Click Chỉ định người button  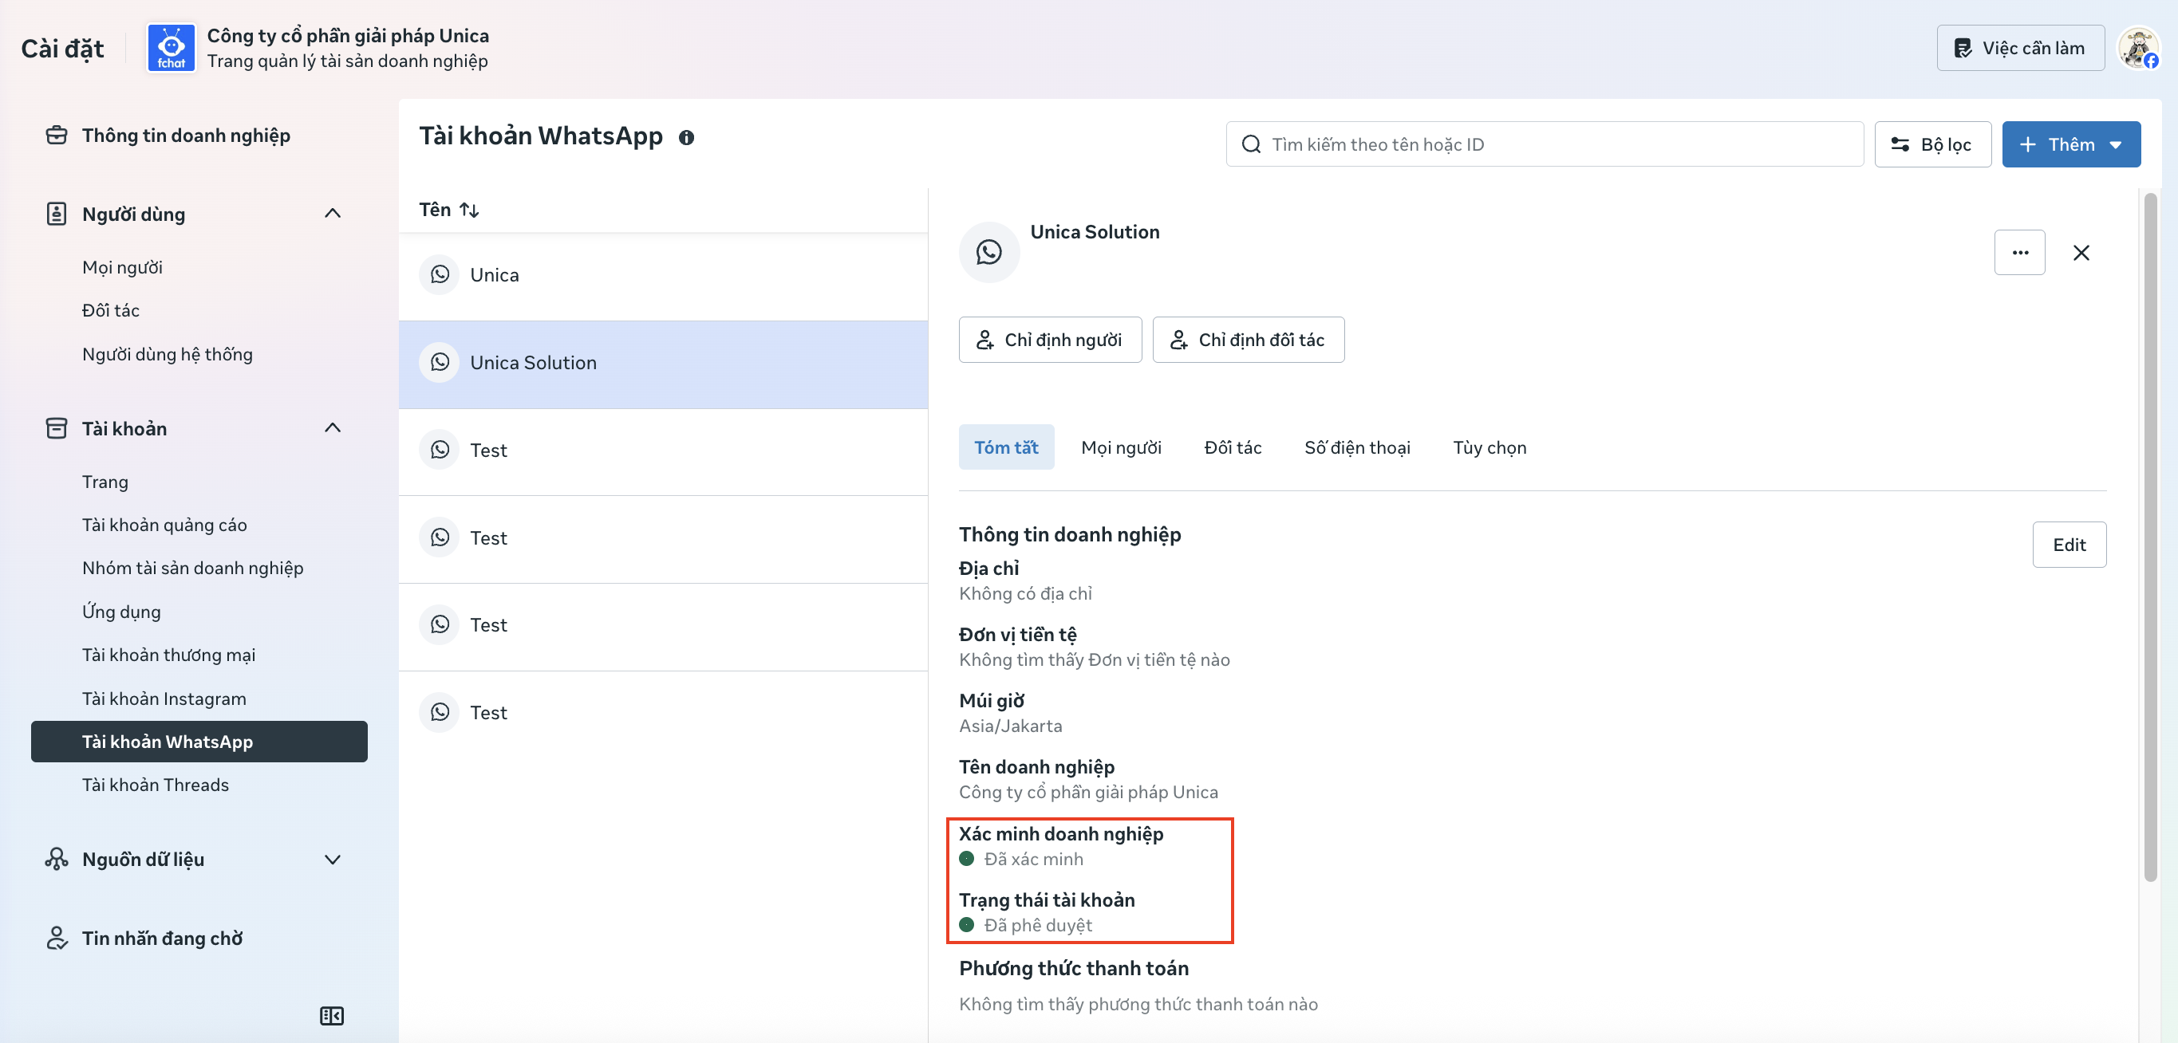pos(1050,340)
